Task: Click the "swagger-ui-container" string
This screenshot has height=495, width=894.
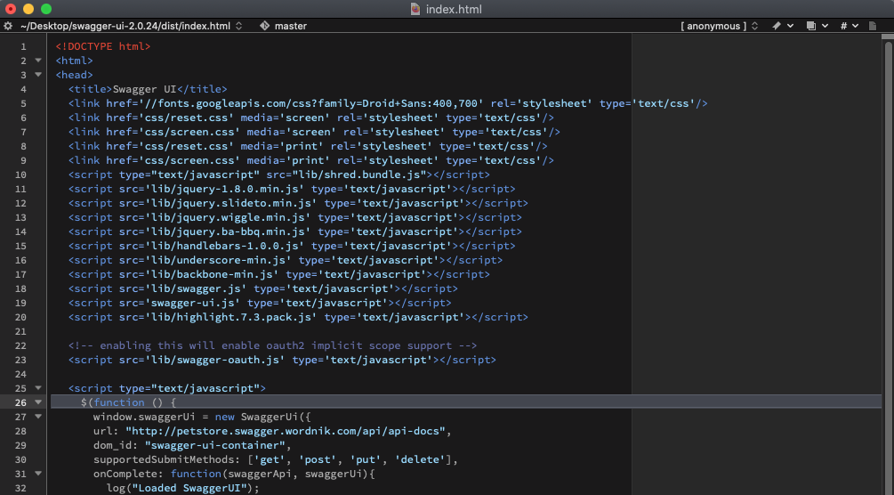Action: [x=215, y=445]
